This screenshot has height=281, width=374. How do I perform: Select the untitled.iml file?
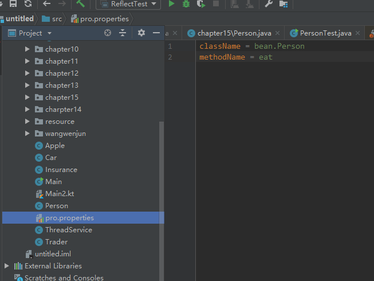pos(53,254)
